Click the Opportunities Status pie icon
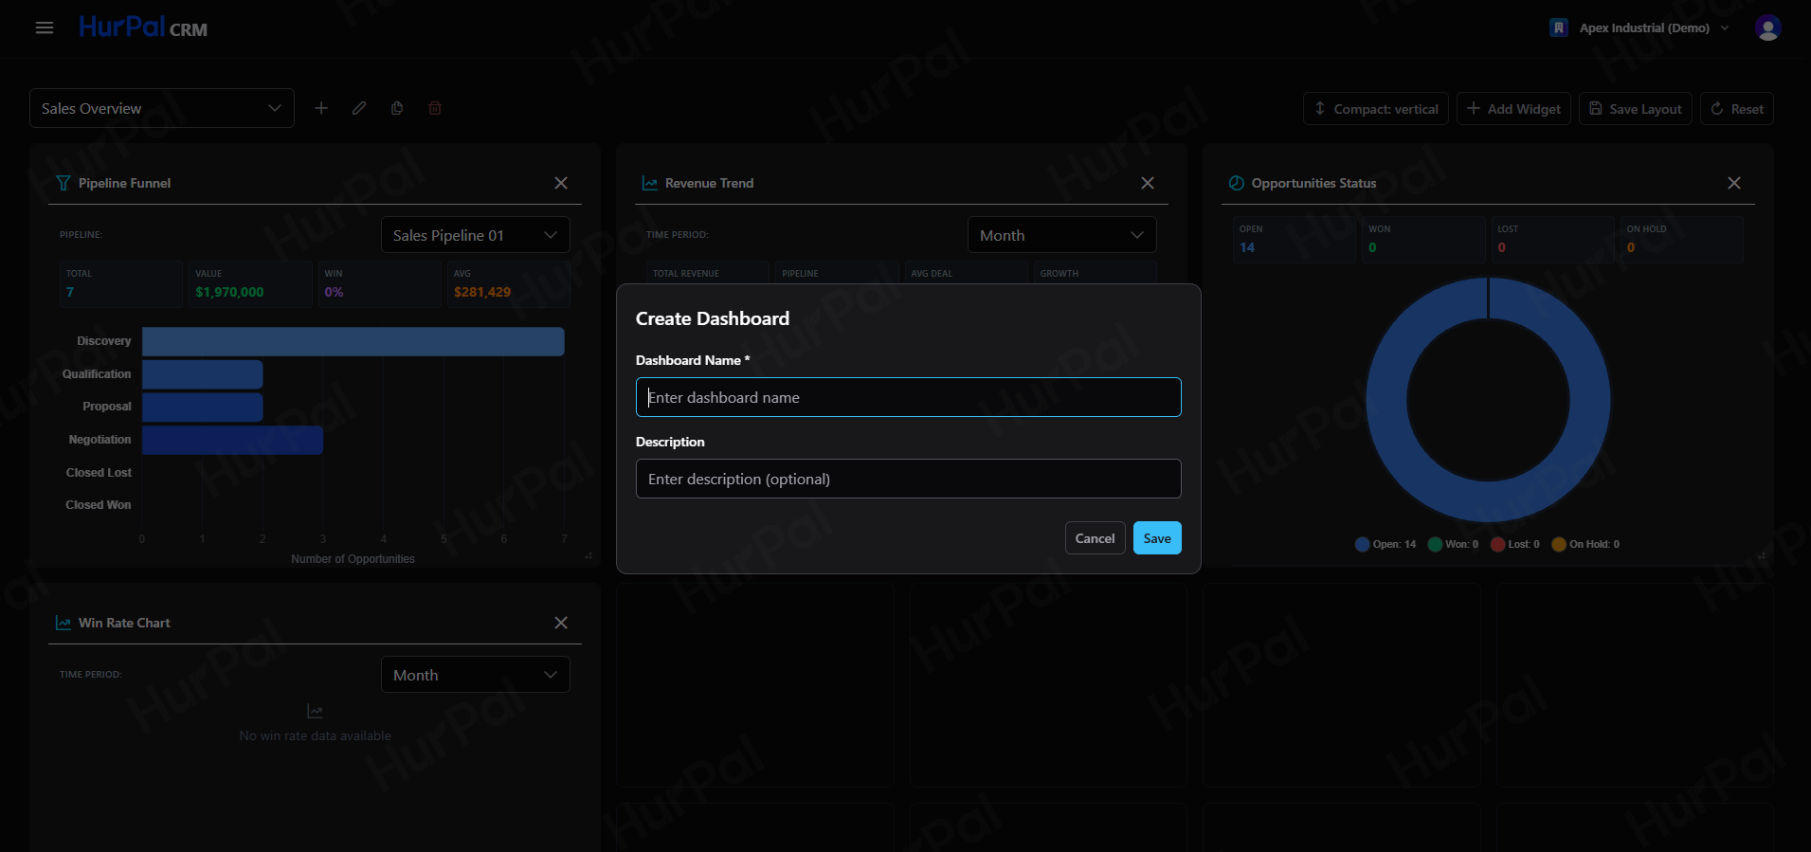The height and width of the screenshot is (852, 1811). pos(1237,183)
